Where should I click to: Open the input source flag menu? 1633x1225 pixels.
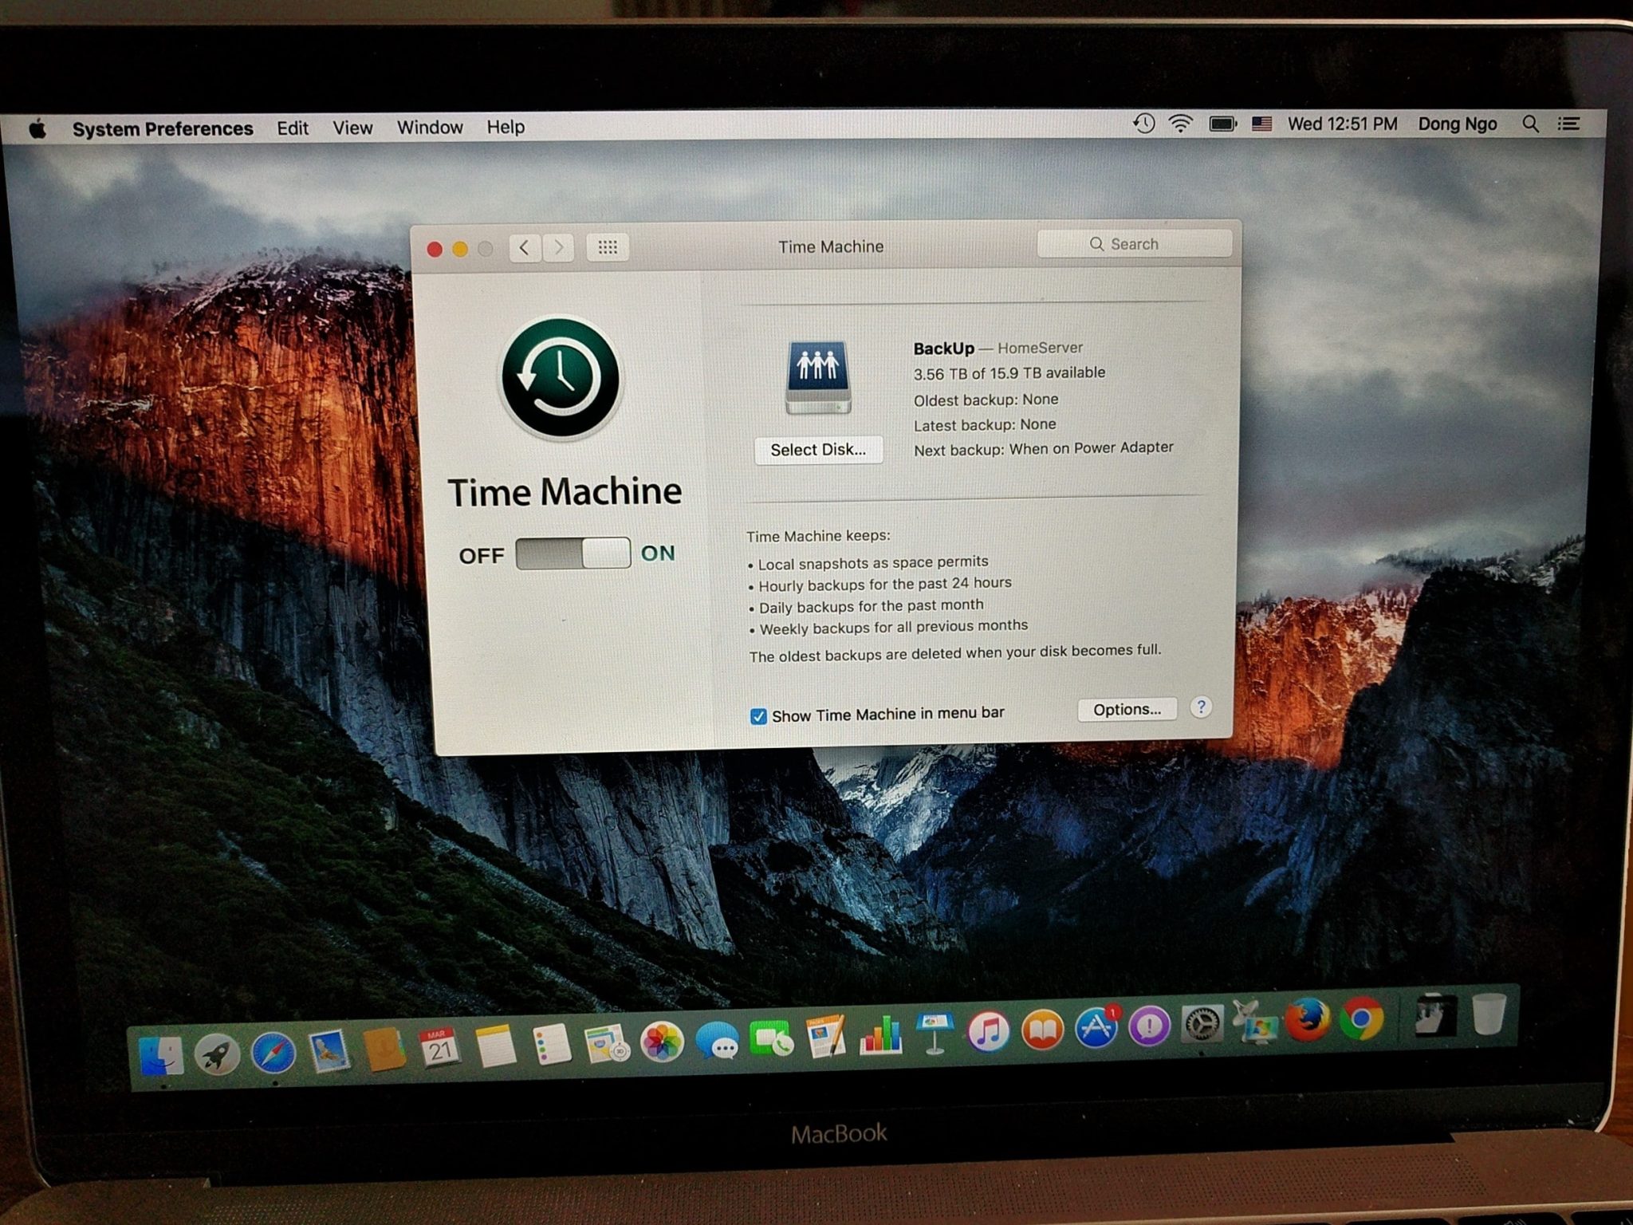[x=1261, y=124]
